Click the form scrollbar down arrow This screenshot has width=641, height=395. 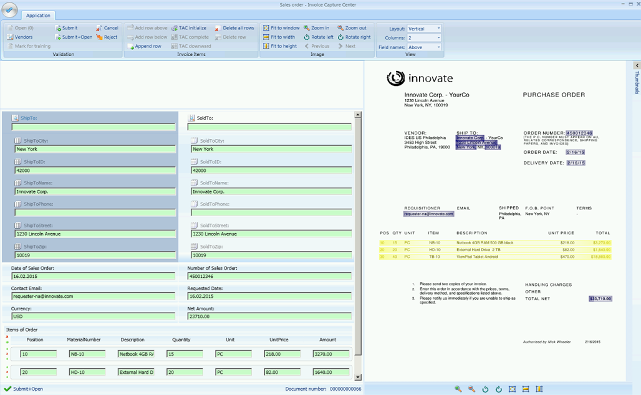(358, 377)
